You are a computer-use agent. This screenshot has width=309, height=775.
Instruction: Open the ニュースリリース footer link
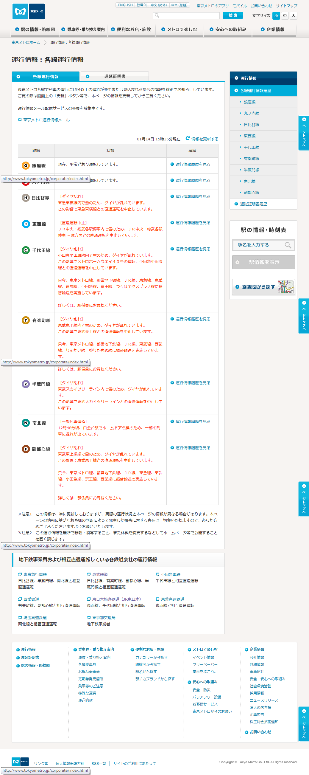(264, 700)
